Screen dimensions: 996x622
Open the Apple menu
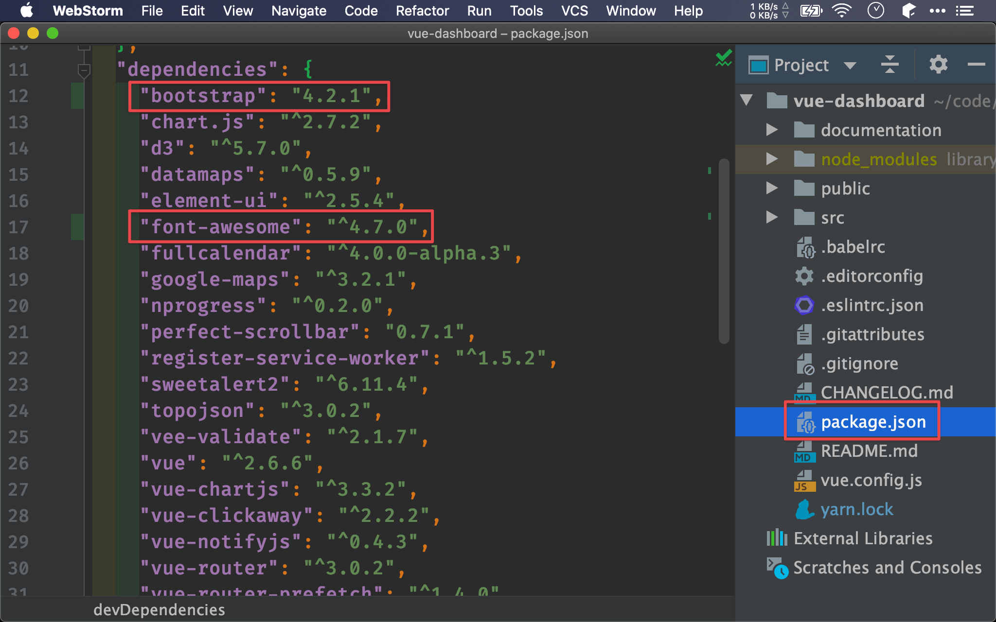click(x=27, y=10)
